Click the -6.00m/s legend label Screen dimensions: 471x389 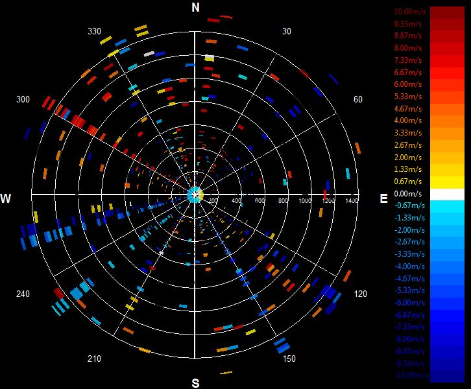coord(410,303)
